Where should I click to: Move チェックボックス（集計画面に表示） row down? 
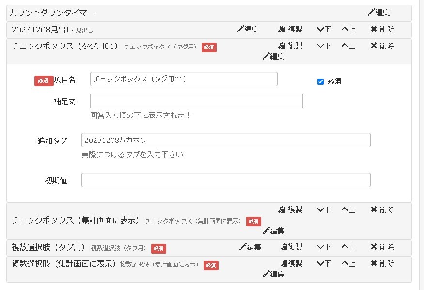click(x=324, y=209)
